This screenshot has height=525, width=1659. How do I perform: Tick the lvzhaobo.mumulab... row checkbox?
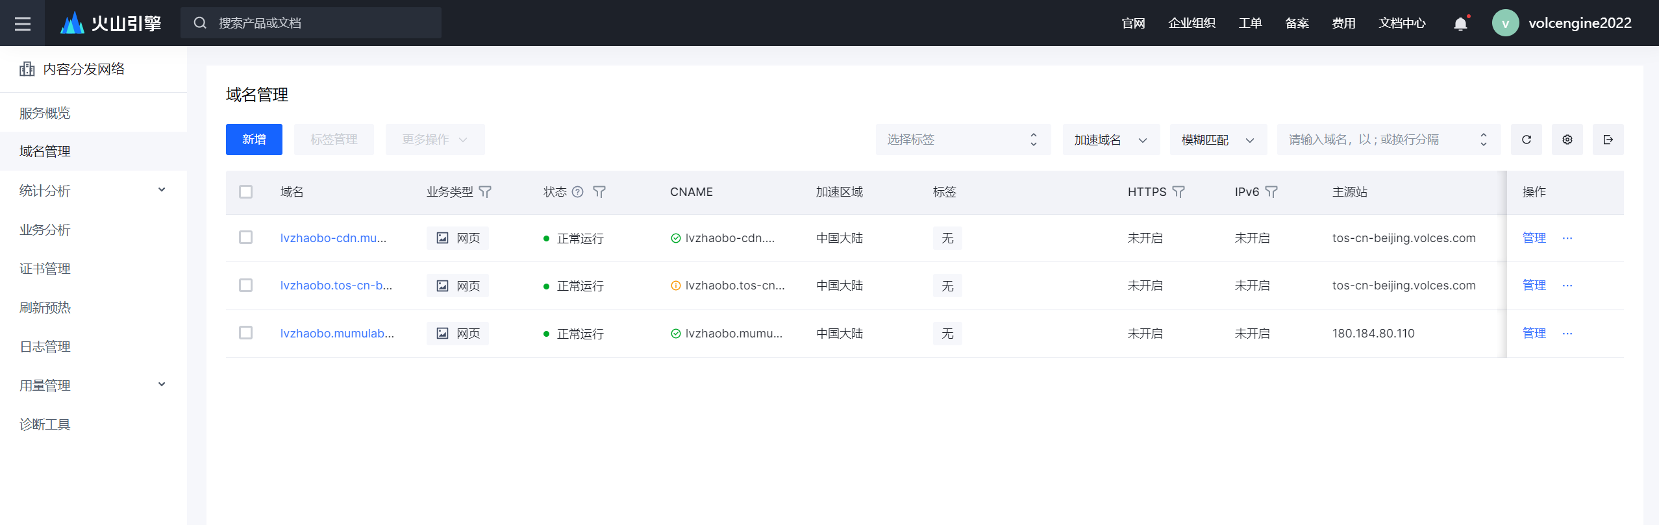(x=245, y=333)
